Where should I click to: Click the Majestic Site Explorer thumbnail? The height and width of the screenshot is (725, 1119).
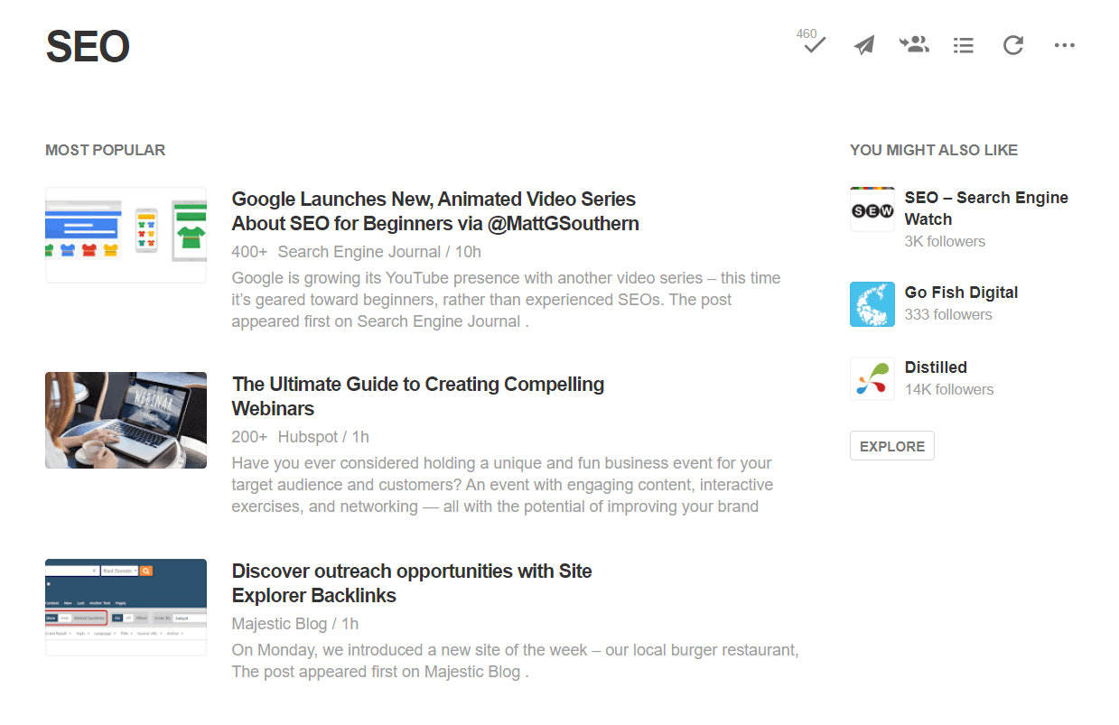(x=126, y=607)
